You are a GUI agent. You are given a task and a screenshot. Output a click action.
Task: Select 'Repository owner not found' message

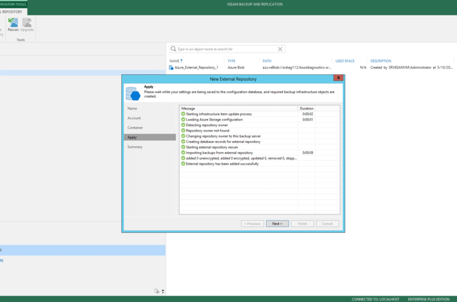point(207,131)
